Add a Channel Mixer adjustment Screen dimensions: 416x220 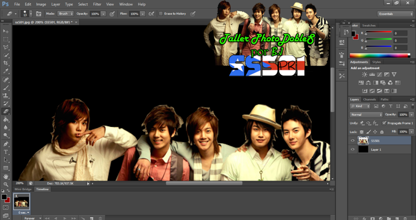tap(390, 83)
